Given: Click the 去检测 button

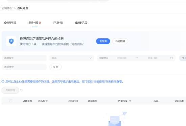Looking at the screenshot, I should 103,41.
